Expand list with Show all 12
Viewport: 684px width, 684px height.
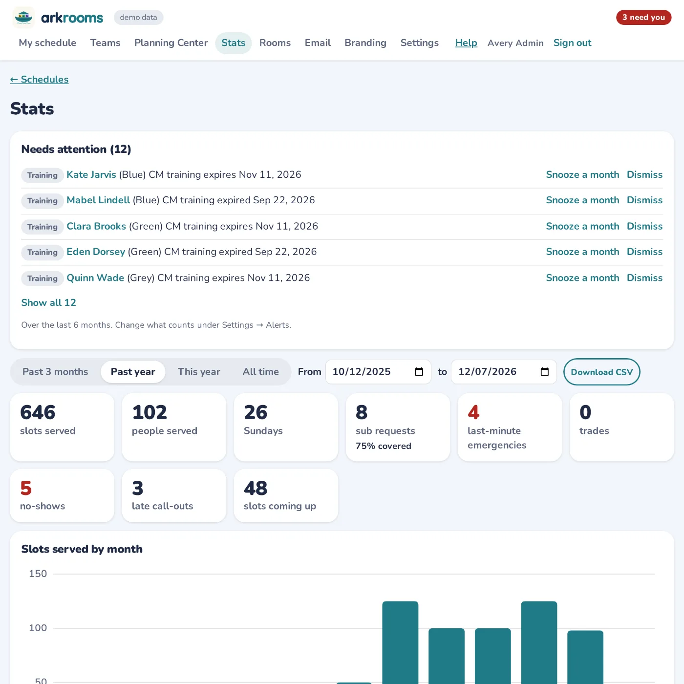(49, 303)
